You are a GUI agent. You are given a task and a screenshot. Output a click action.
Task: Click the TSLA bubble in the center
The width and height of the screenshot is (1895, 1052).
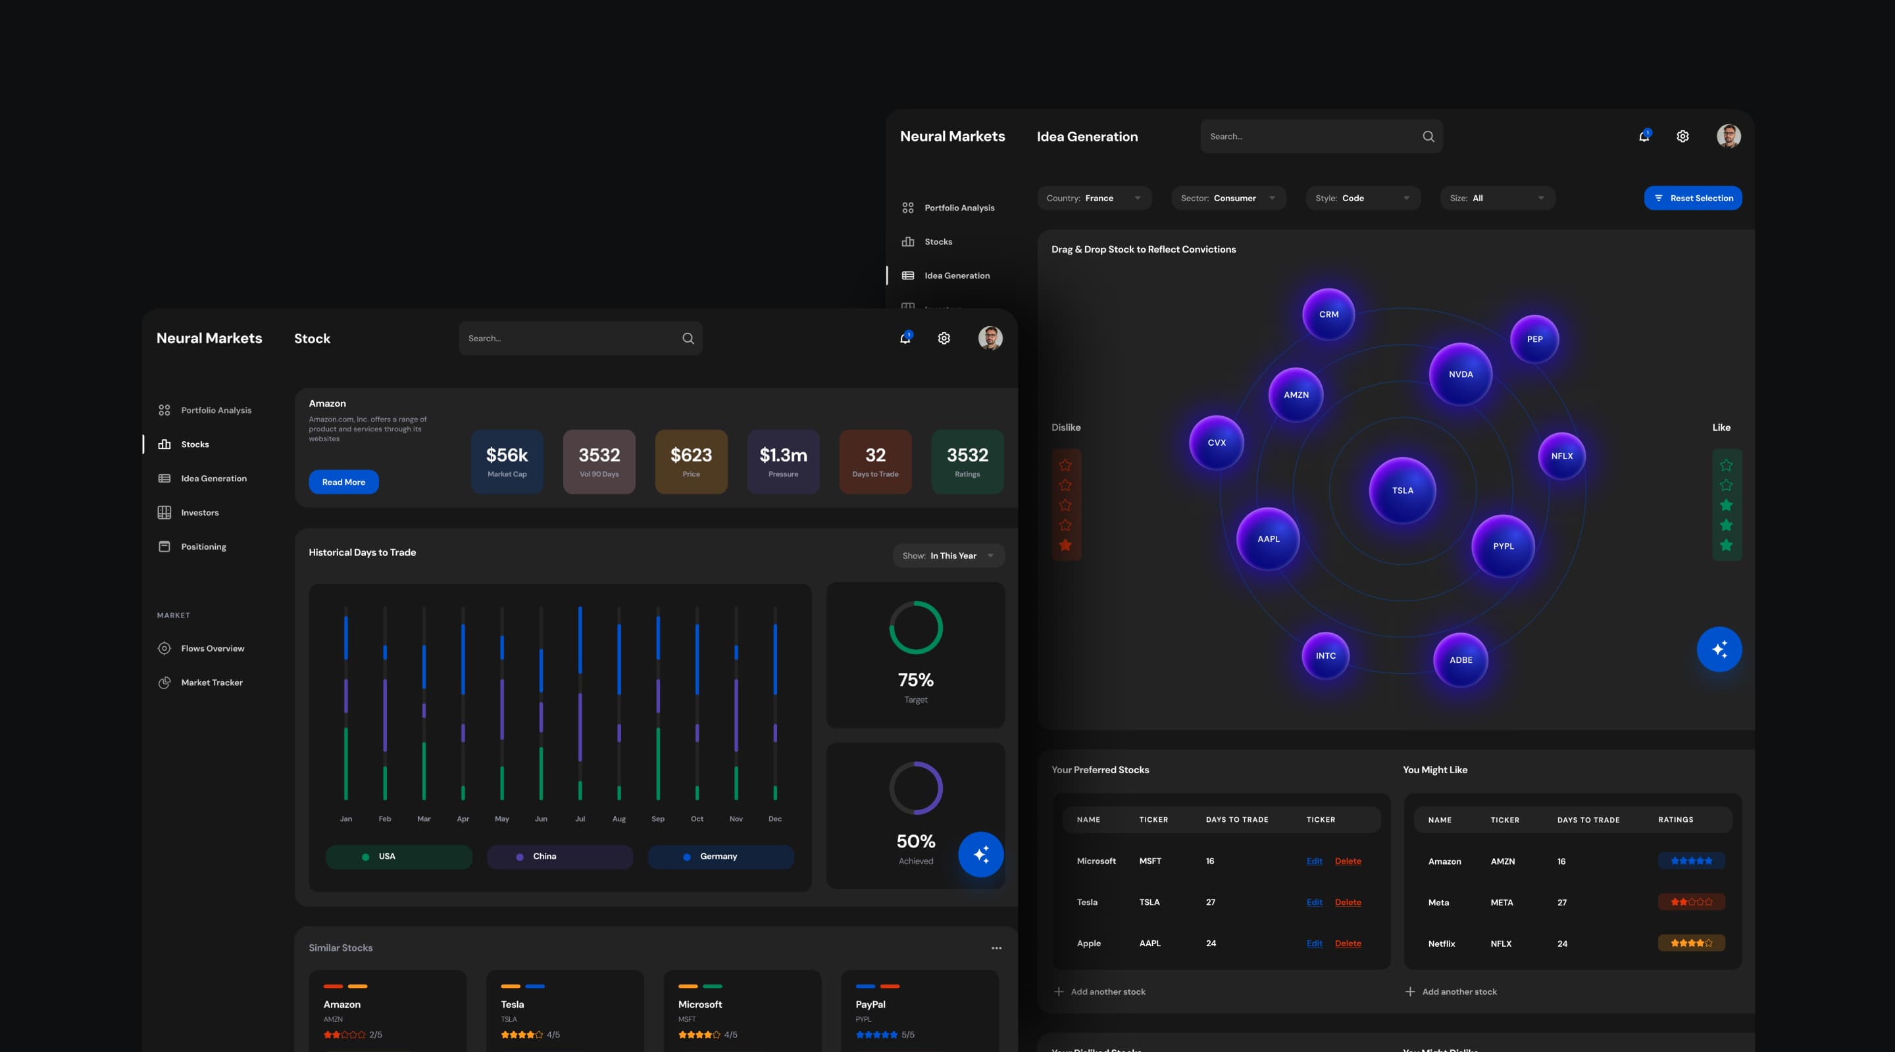pos(1402,490)
